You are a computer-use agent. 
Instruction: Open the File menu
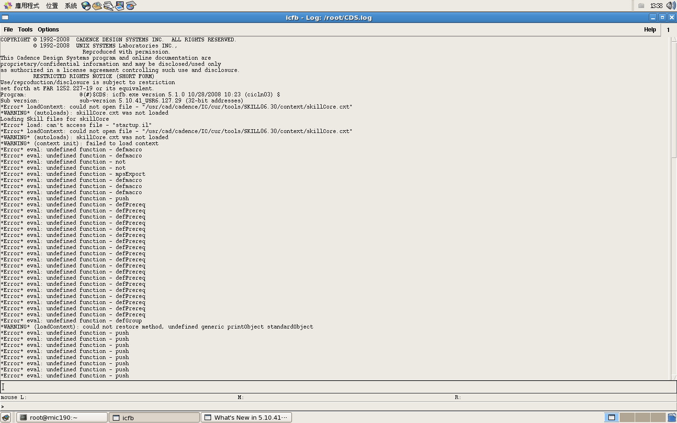pos(8,30)
